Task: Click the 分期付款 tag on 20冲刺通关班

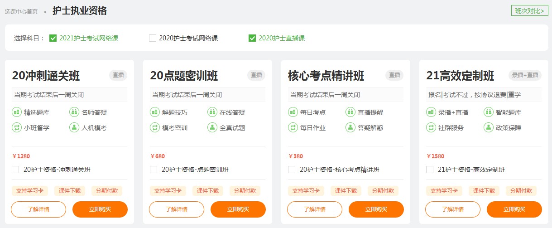Action: [x=107, y=191]
